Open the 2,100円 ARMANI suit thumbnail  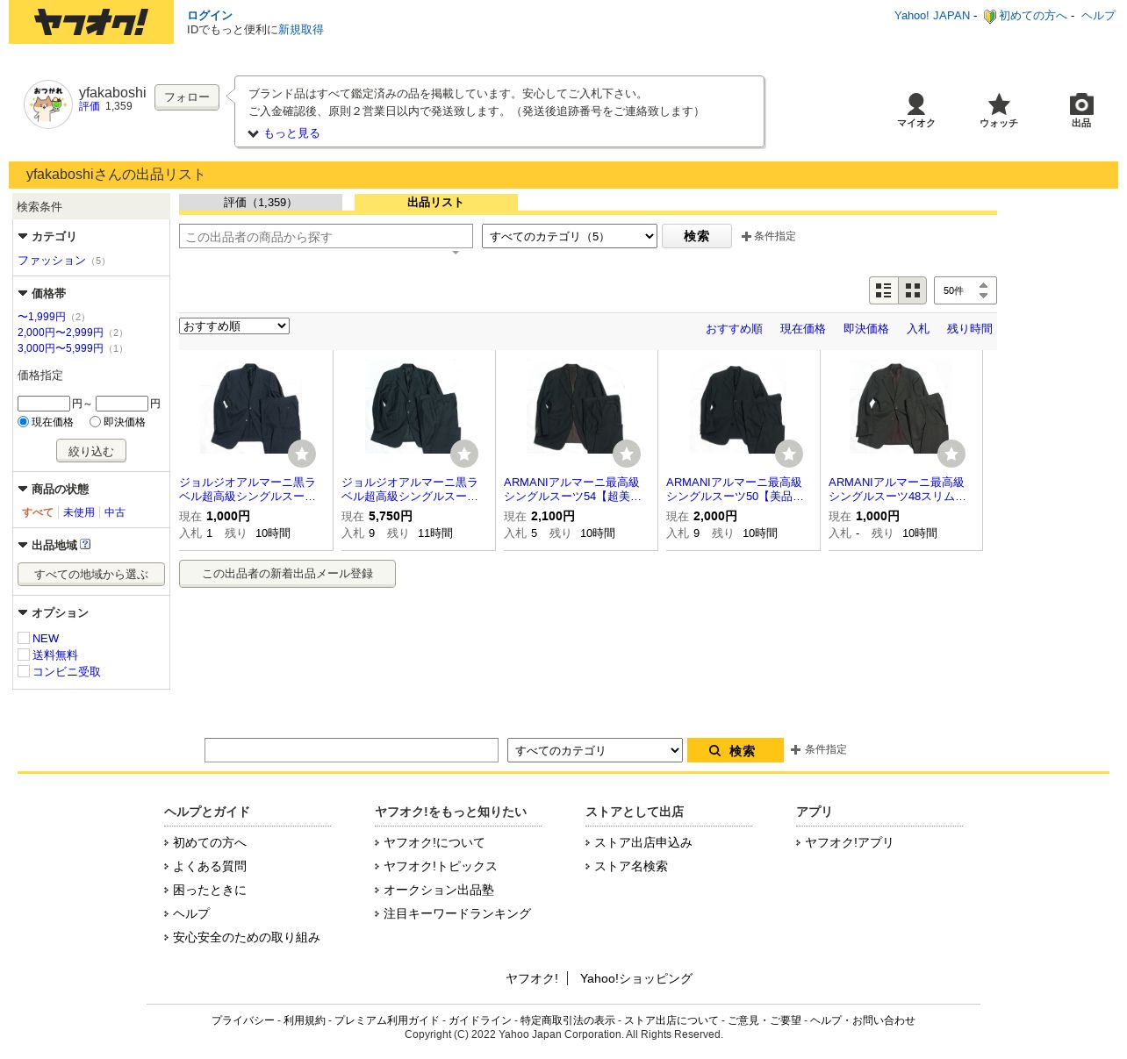[x=576, y=406]
